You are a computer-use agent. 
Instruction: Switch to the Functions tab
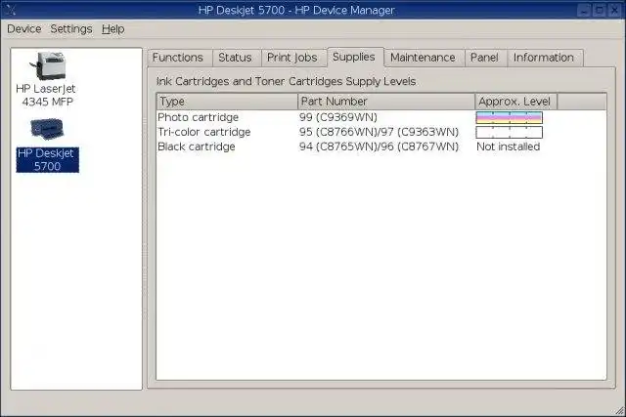[x=178, y=58]
